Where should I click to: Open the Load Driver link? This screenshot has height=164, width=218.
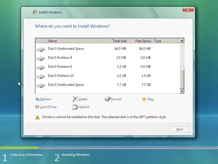(x=49, y=107)
